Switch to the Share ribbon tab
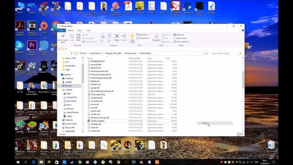 click(x=80, y=30)
